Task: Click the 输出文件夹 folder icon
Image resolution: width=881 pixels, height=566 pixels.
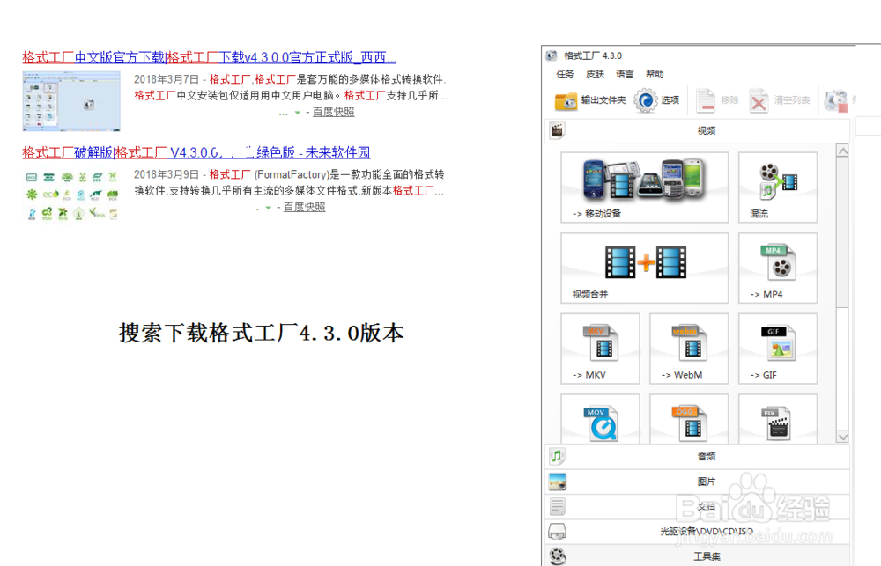Action: click(x=566, y=101)
